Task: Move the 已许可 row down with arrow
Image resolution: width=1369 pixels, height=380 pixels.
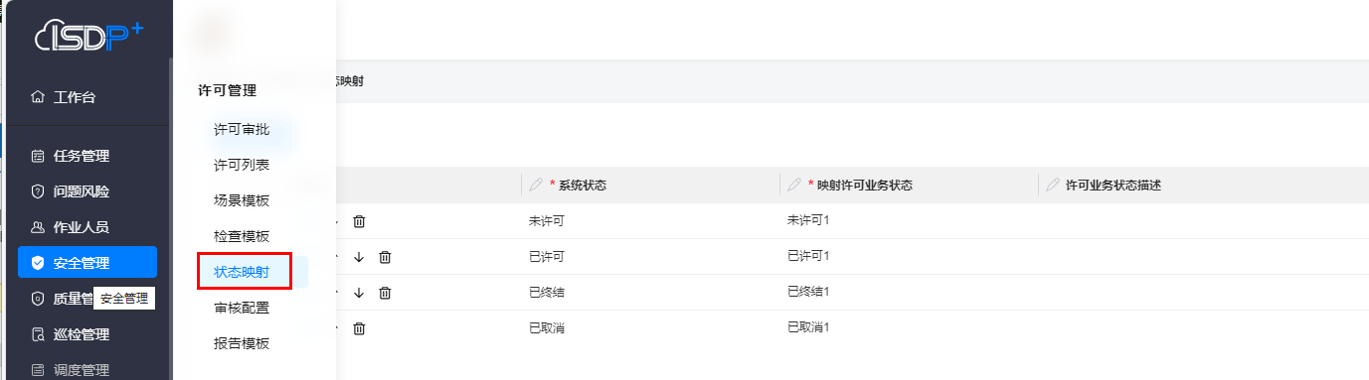Action: coord(359,257)
